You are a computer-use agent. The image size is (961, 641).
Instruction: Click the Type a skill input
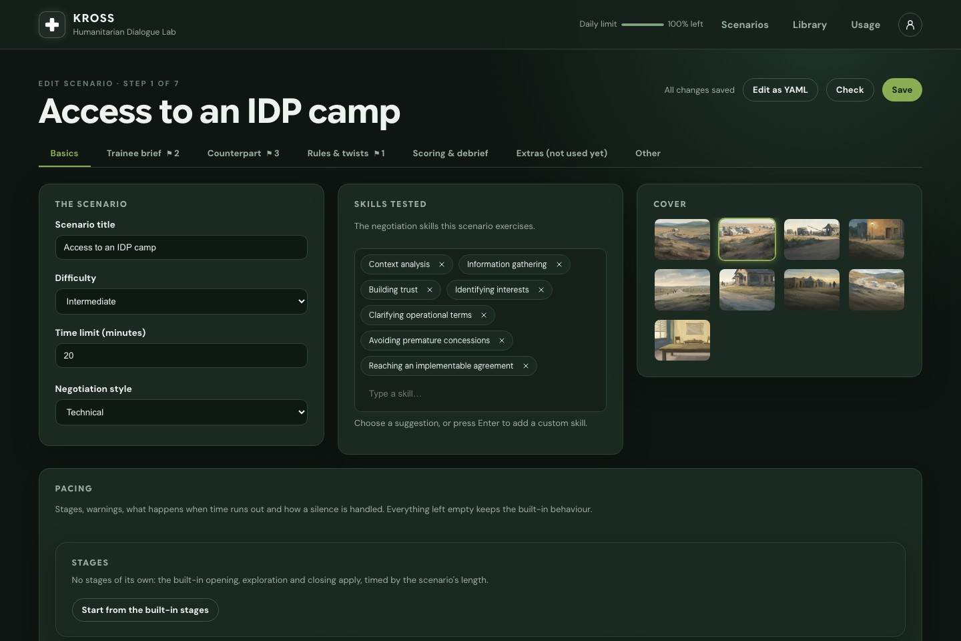click(480, 394)
